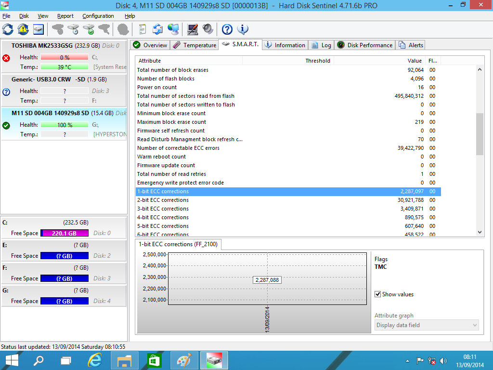The width and height of the screenshot is (493, 370).
Task: Open Internet Explorer from the taskbar
Action: (x=95, y=360)
